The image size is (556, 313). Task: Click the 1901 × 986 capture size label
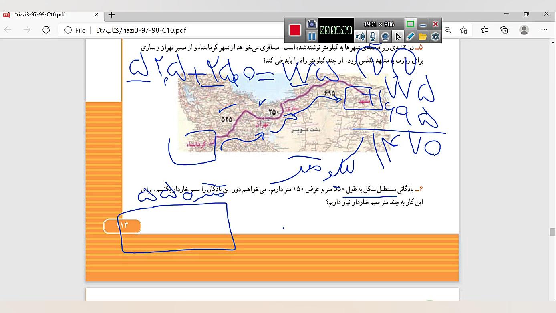[379, 24]
